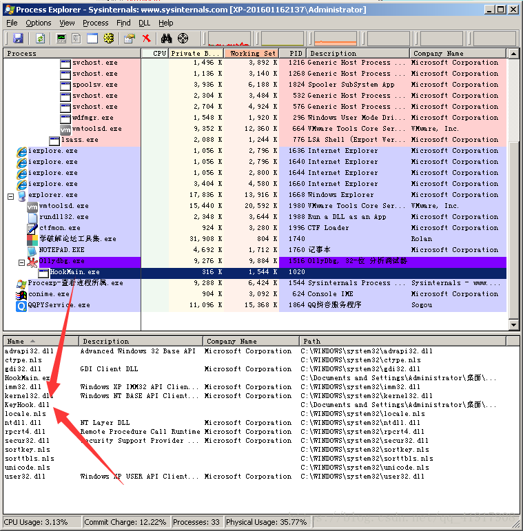Screen dimensions: 523x531
Task: Click the QQPYService.exe icon
Action: pyautogui.click(x=21, y=306)
